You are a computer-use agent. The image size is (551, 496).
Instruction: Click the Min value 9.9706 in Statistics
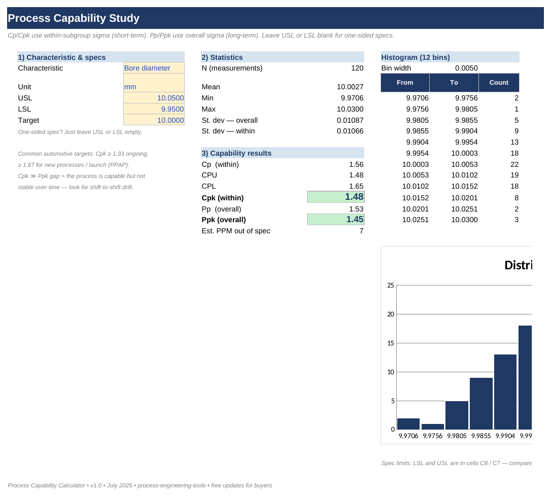352,98
